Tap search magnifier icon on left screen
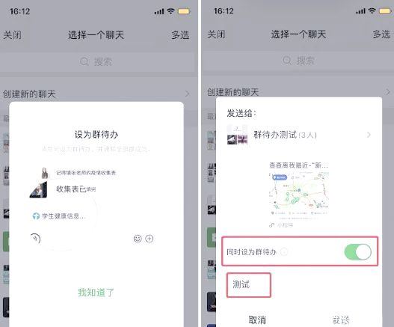The height and width of the screenshot is (327, 394). [84, 61]
